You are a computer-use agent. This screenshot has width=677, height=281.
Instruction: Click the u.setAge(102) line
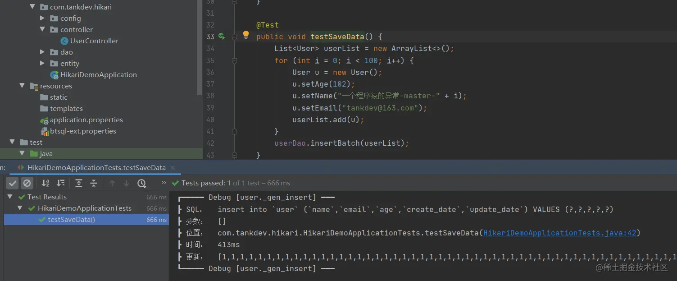323,84
